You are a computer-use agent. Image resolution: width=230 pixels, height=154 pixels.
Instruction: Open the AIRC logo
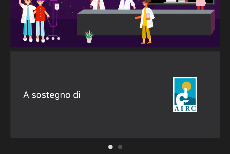pyautogui.click(x=185, y=95)
